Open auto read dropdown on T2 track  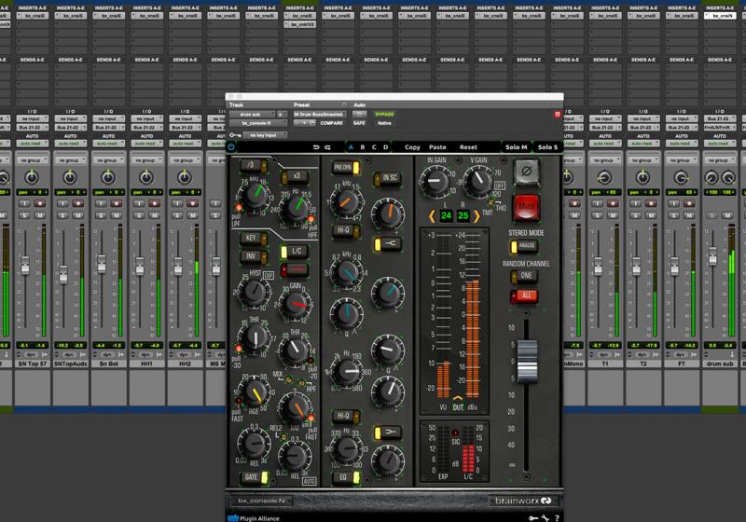tap(642, 144)
